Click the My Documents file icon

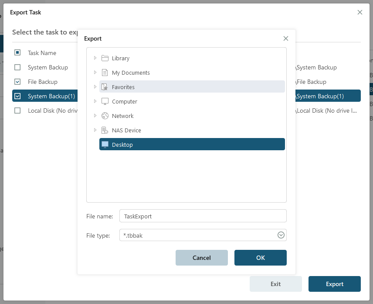tap(105, 73)
